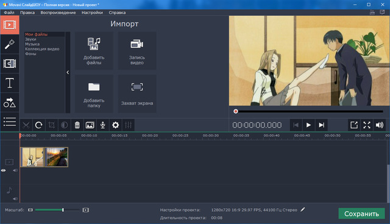Select the crop tool
The width and height of the screenshot is (390, 224).
click(51, 125)
